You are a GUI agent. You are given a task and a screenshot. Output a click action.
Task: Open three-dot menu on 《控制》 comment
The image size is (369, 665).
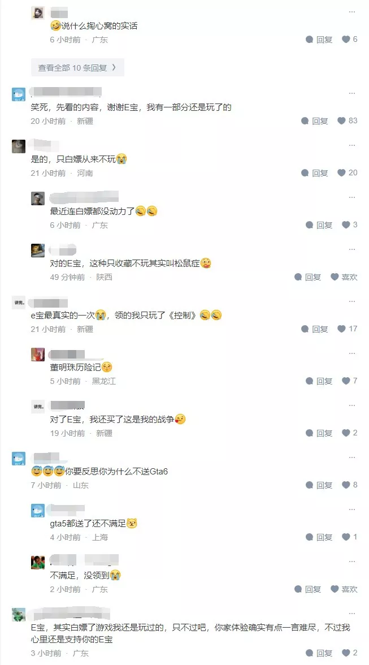point(352,301)
